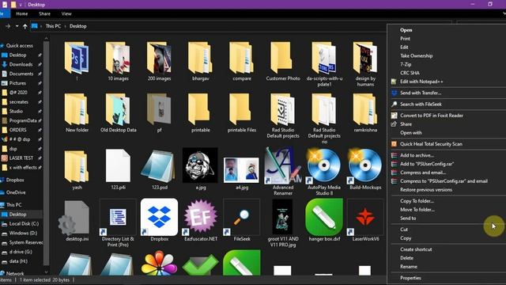Click This PC in address bar

tap(53, 26)
